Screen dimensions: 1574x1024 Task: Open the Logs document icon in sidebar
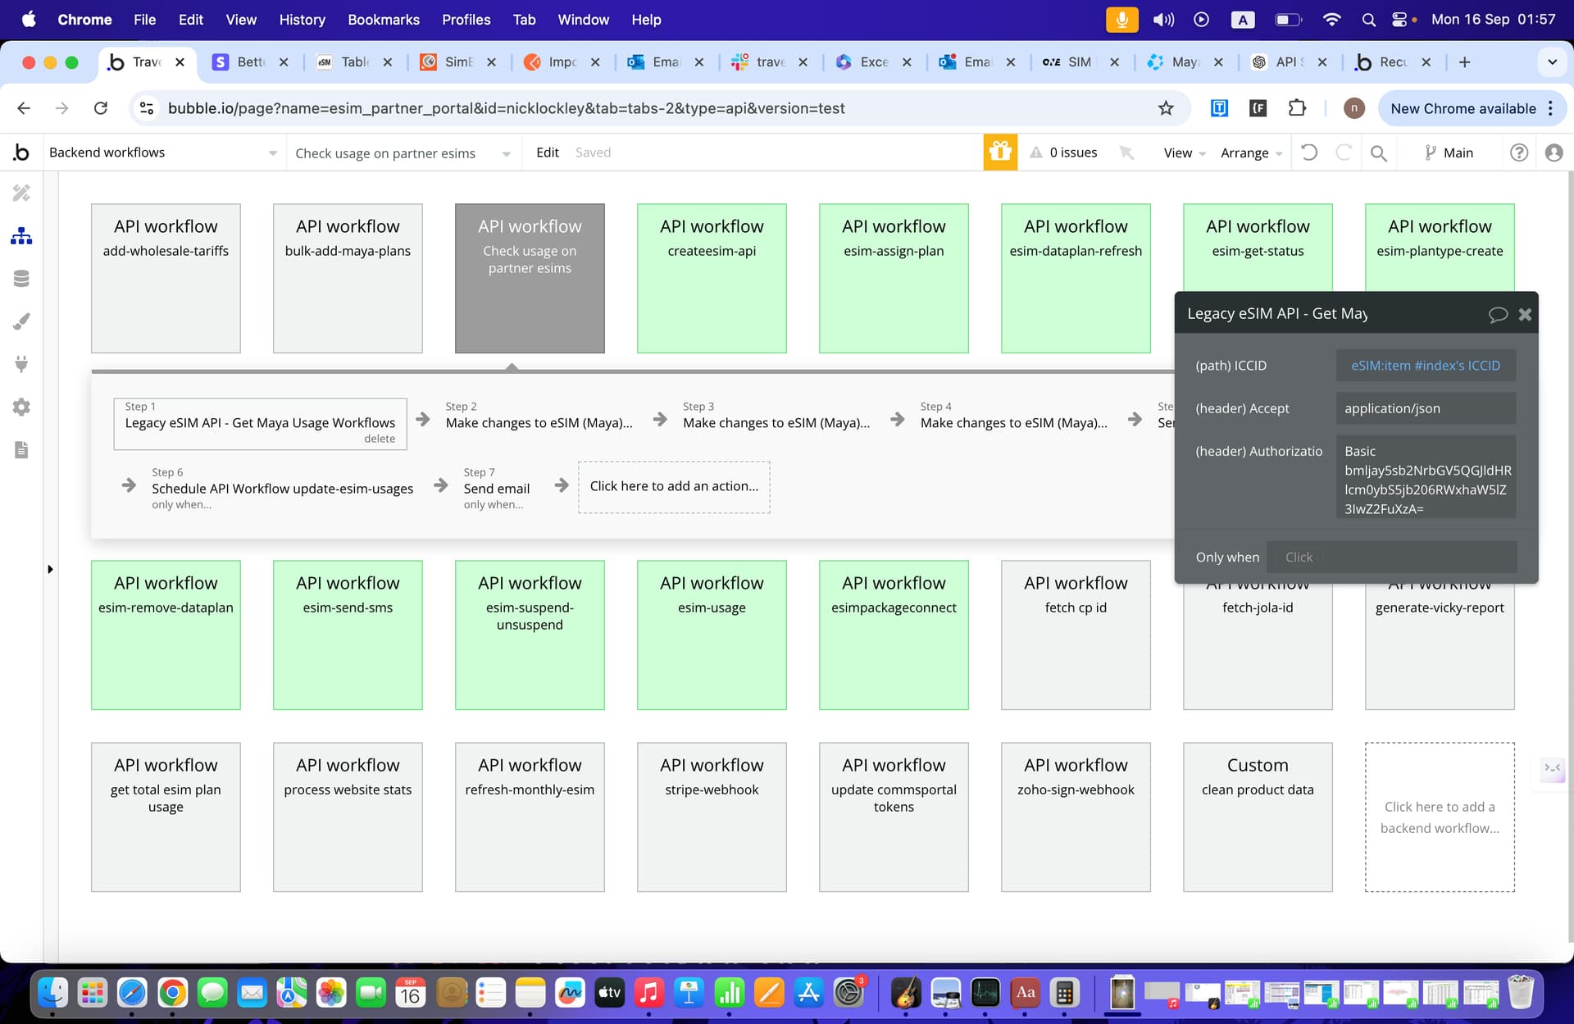click(x=21, y=449)
